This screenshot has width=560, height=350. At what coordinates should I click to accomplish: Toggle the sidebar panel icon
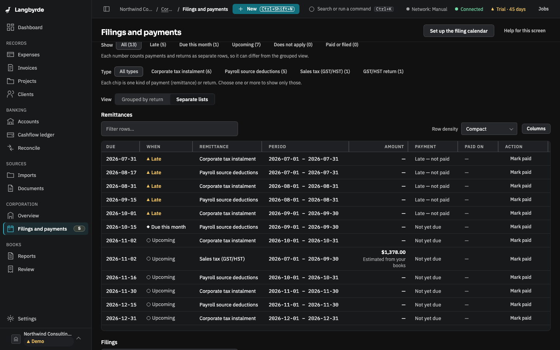tap(107, 9)
